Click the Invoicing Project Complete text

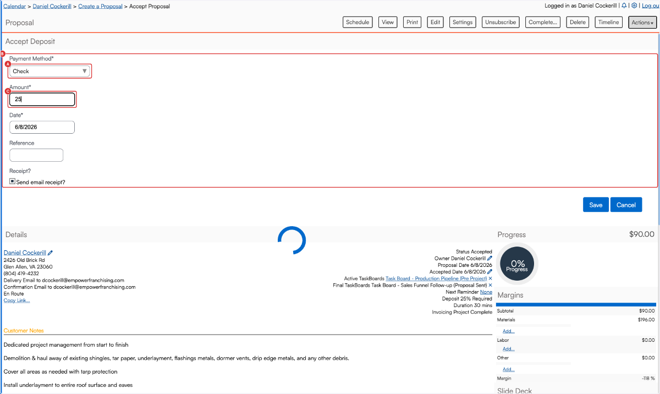point(463,312)
